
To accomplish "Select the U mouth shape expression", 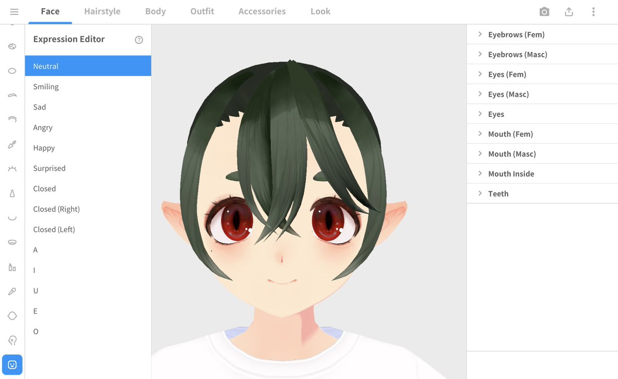I will pyautogui.click(x=88, y=291).
